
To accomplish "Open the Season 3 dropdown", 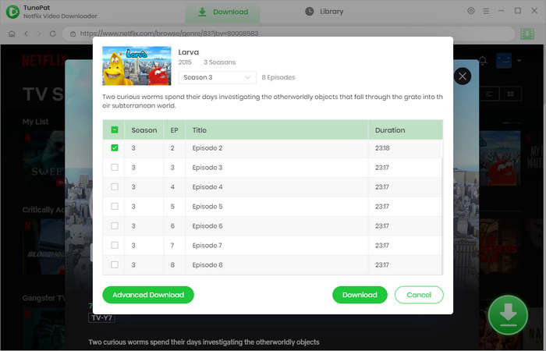I will (x=218, y=78).
